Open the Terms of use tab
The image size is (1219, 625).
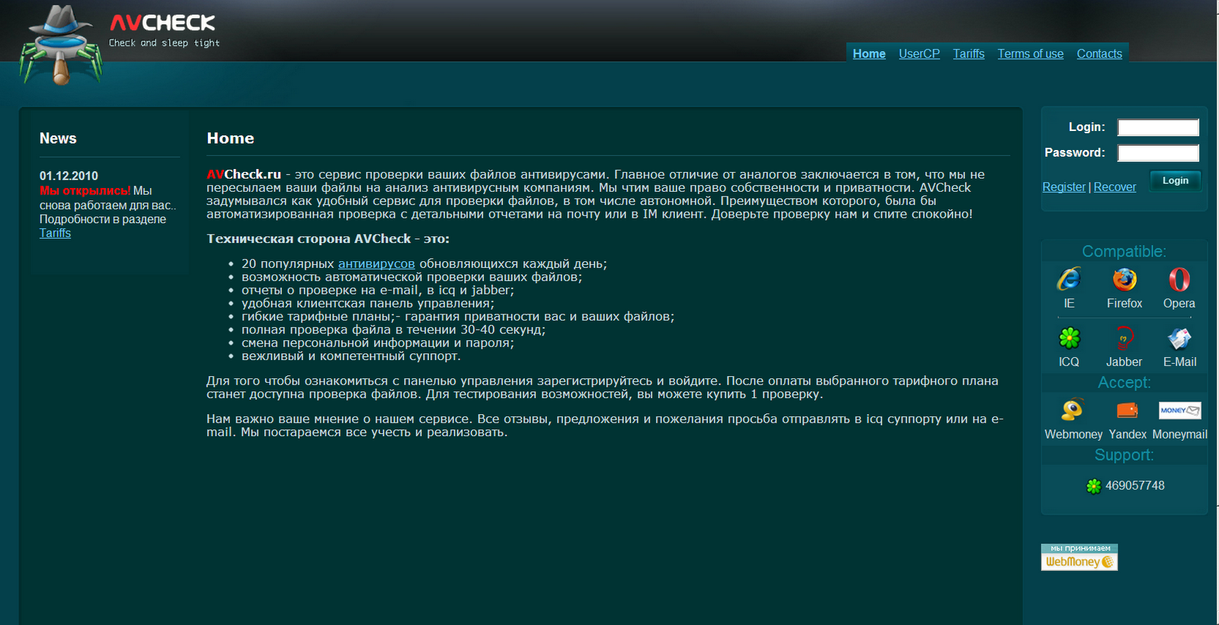point(1030,54)
